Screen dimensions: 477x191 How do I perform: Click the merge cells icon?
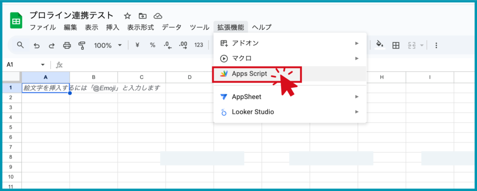(x=412, y=45)
